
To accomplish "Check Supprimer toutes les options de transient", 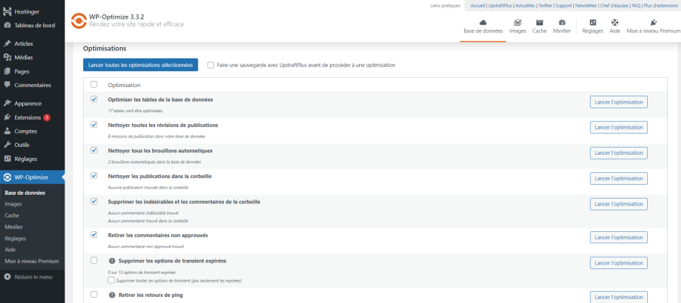I will click(x=111, y=280).
